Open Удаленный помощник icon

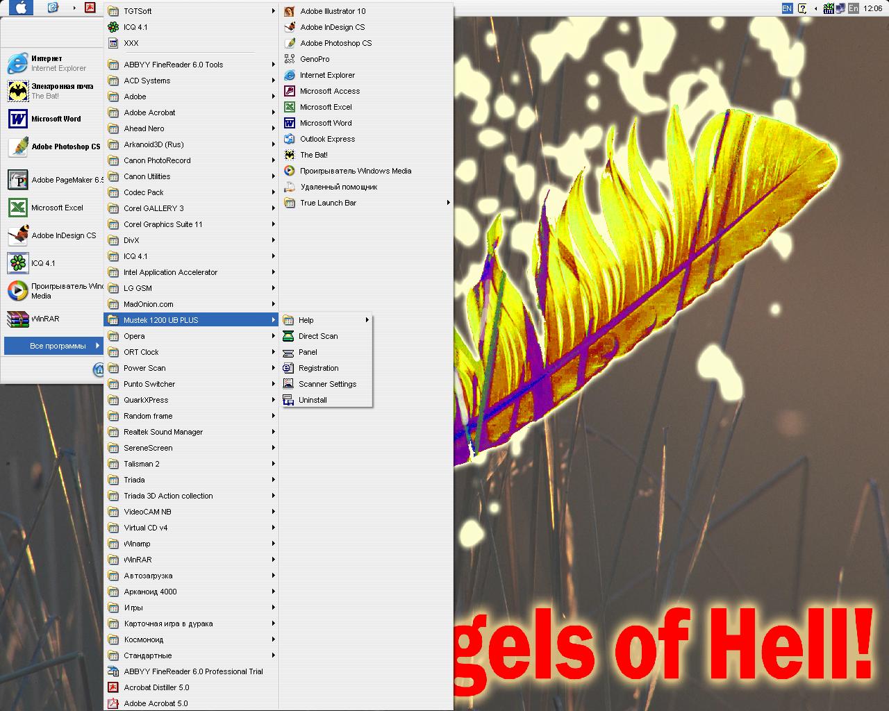pos(290,187)
